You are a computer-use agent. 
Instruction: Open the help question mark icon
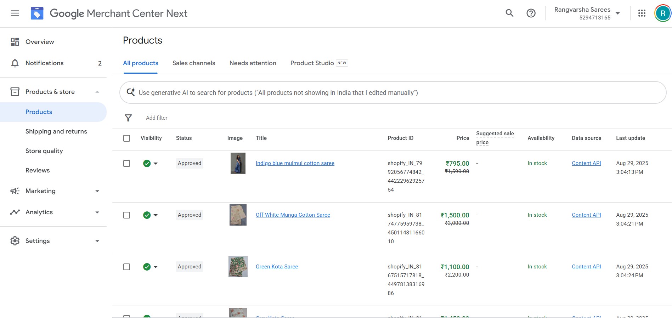point(531,13)
